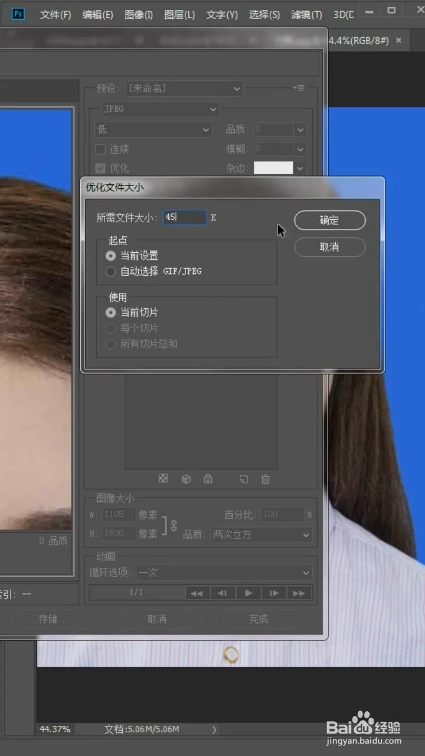Click the width W 1105 field
The height and width of the screenshot is (756, 425).
click(118, 514)
